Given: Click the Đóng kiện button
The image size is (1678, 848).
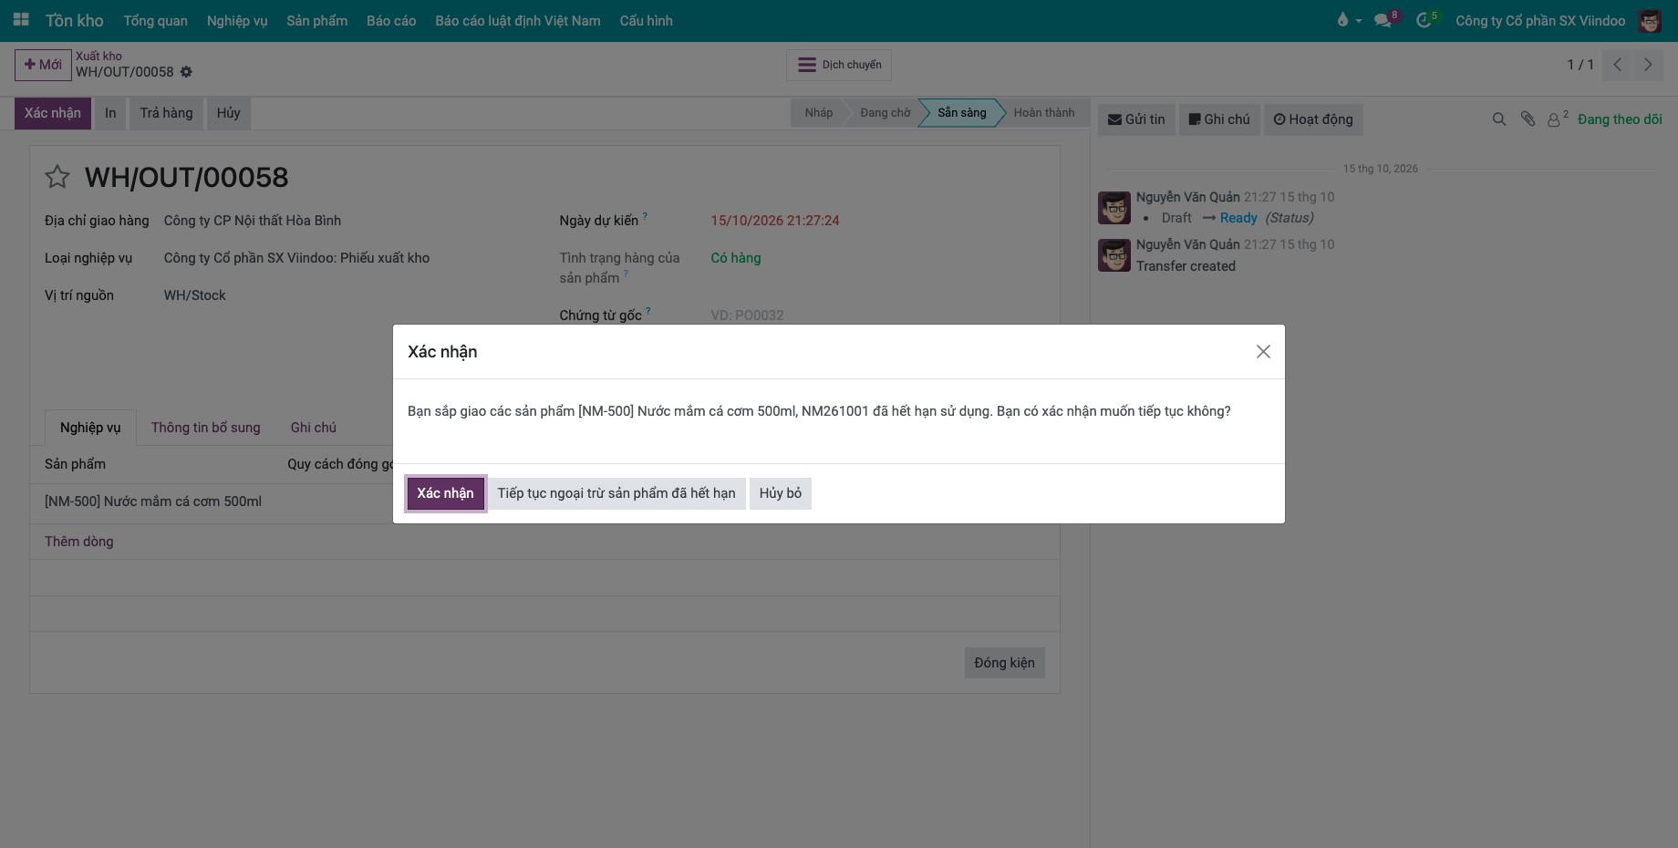Looking at the screenshot, I should 1004,663.
